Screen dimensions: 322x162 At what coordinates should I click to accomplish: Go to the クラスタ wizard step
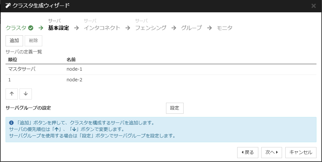tap(16, 28)
